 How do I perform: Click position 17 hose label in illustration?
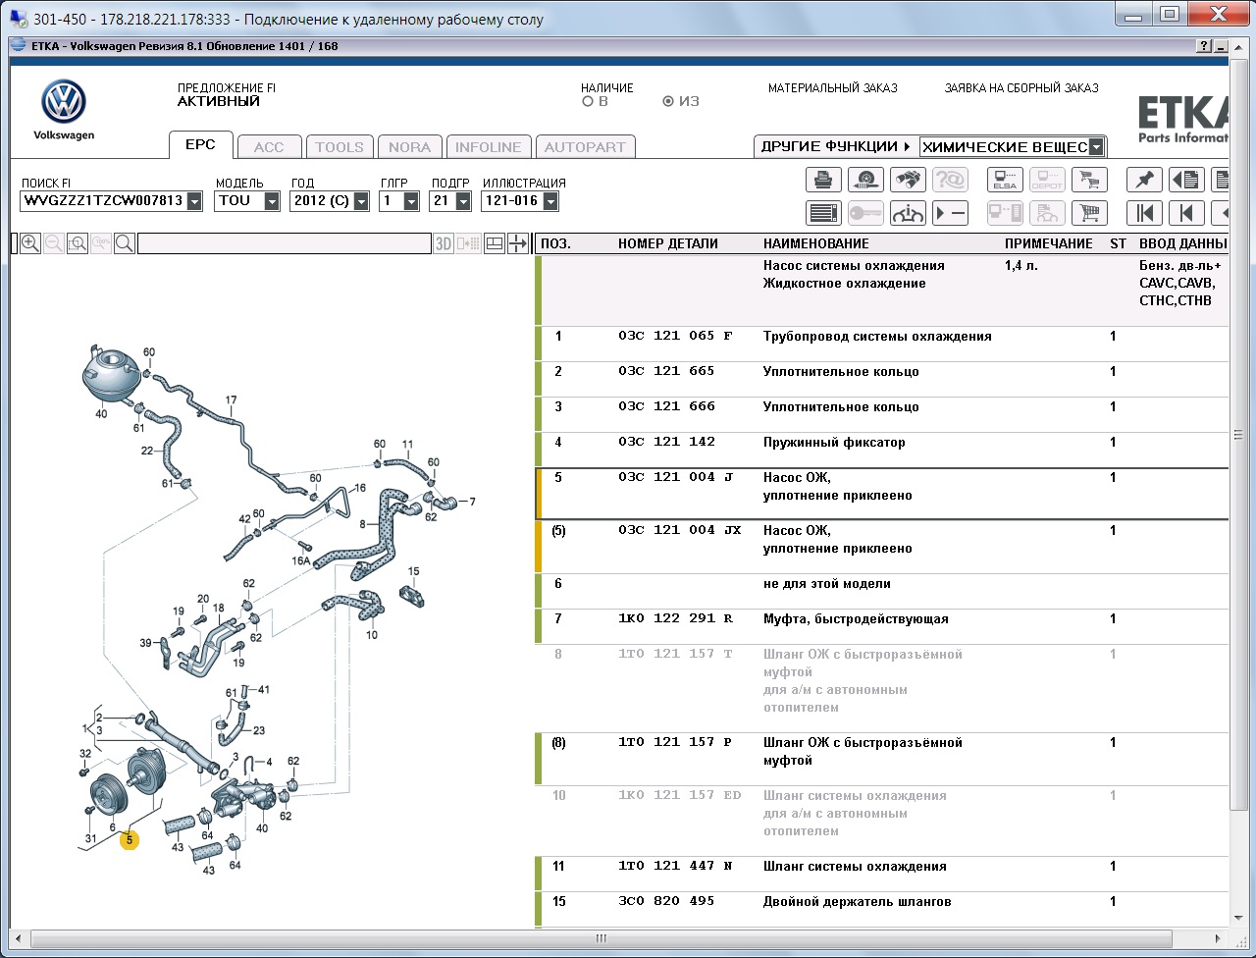[x=232, y=400]
